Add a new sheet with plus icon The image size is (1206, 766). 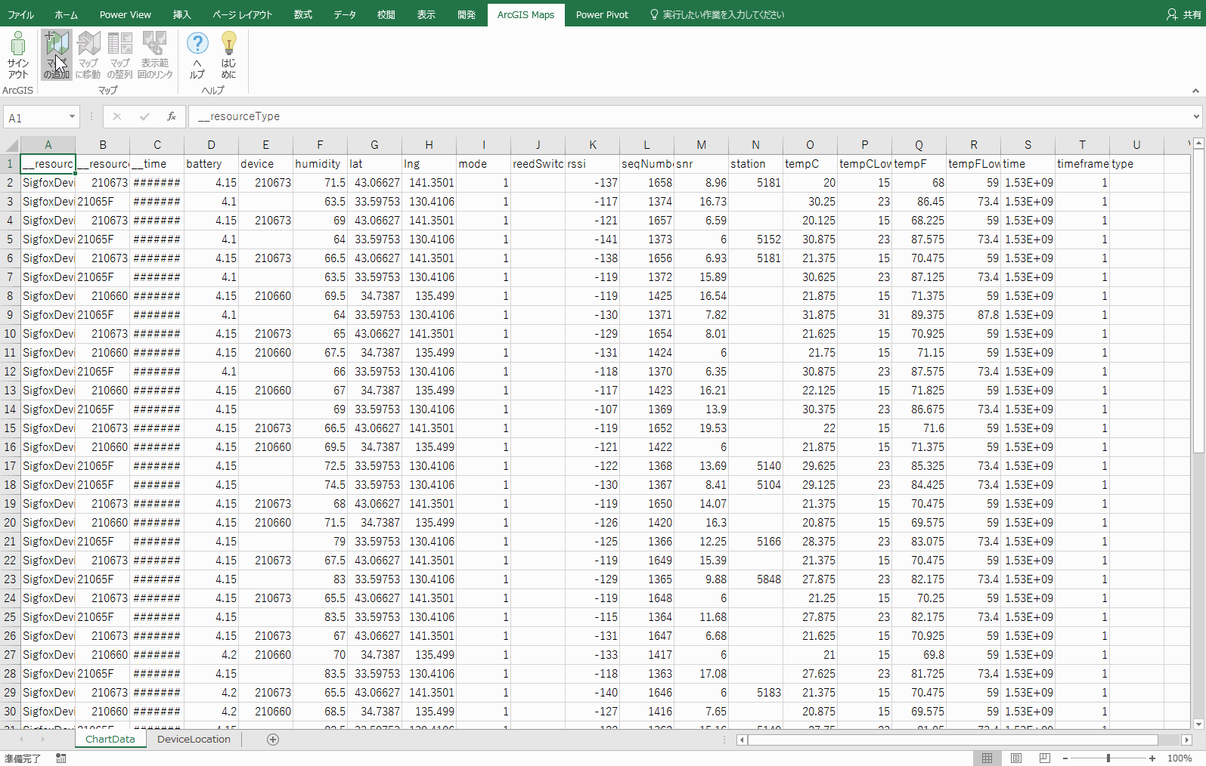point(273,740)
